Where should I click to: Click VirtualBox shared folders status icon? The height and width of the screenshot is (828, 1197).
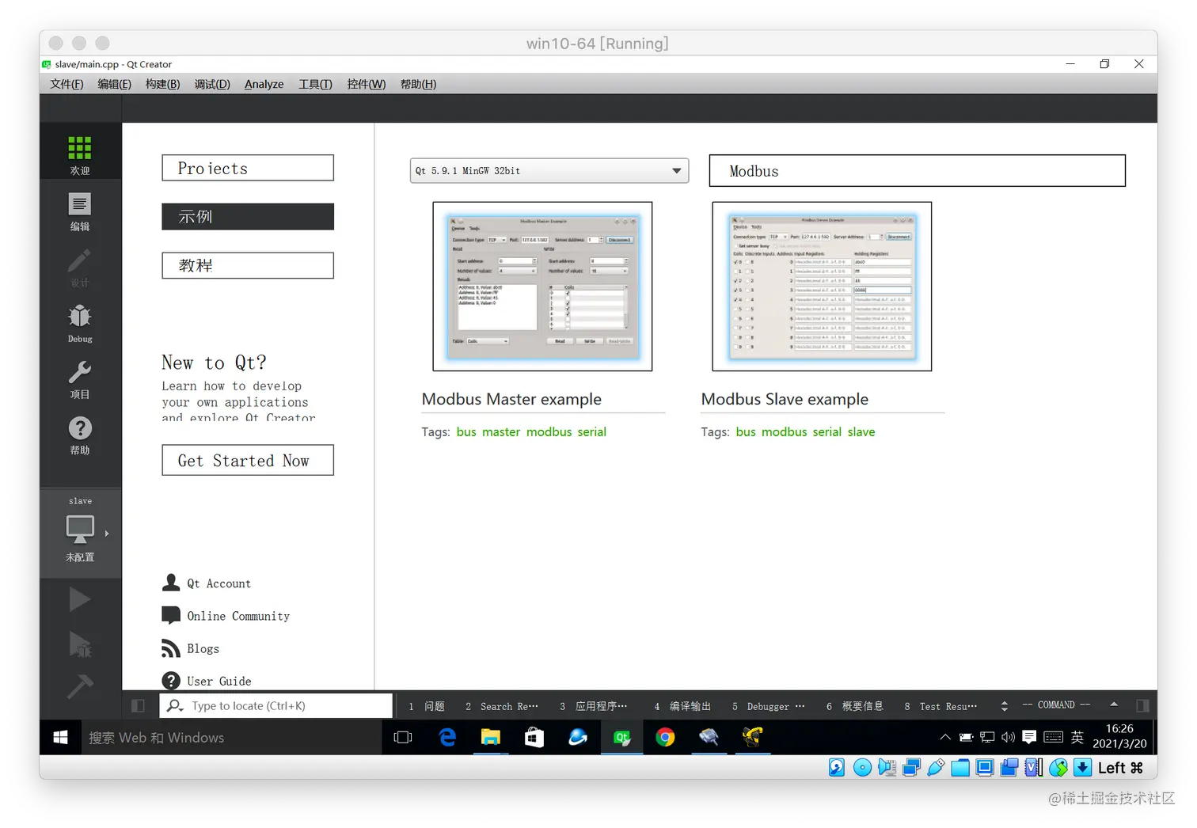click(960, 767)
